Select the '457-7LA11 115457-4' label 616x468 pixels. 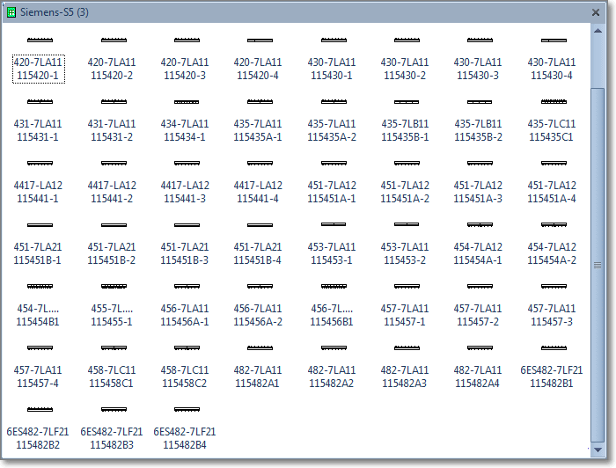(38, 377)
